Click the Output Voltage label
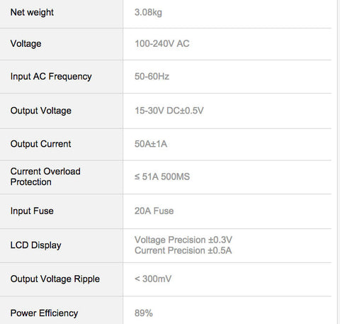Viewport: 340px width, 324px height. (41, 111)
